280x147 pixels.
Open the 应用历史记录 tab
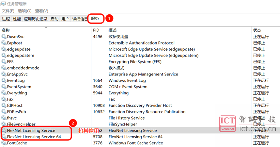click(36, 19)
